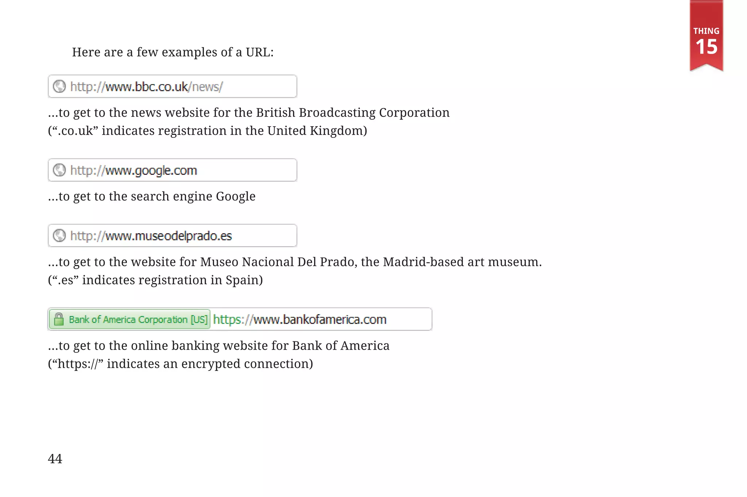Click the globe icon beside the museodelprado.es URL

(x=59, y=236)
